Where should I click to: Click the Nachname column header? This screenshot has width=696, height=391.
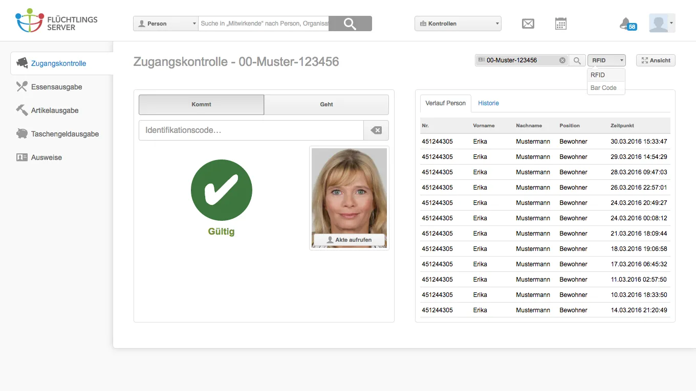pos(529,125)
